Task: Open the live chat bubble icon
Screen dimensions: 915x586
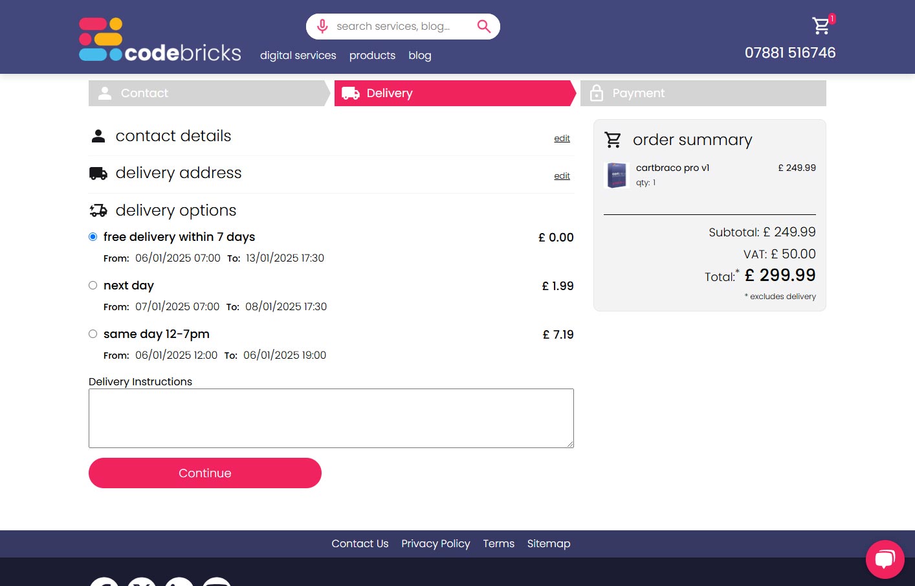Action: click(x=885, y=559)
